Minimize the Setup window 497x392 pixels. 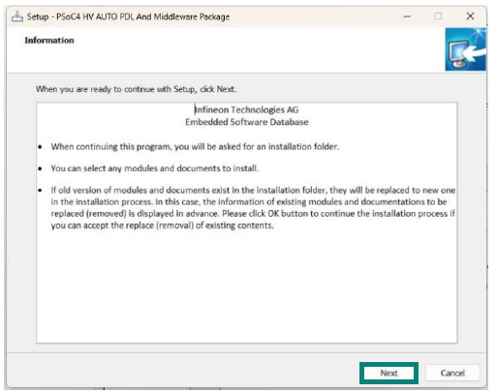coord(407,16)
